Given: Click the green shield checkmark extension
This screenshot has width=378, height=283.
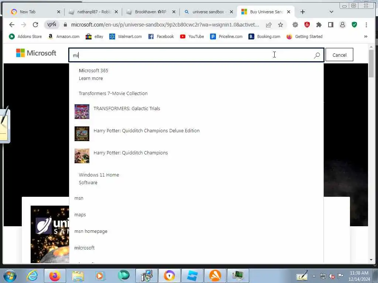Looking at the screenshot, I should point(354,25).
